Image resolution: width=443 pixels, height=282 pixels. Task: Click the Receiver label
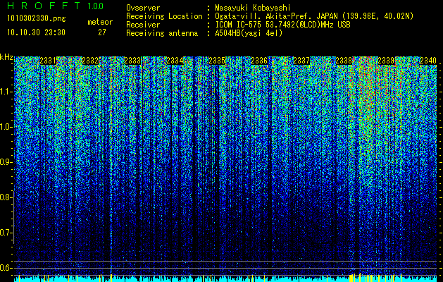tap(143, 25)
